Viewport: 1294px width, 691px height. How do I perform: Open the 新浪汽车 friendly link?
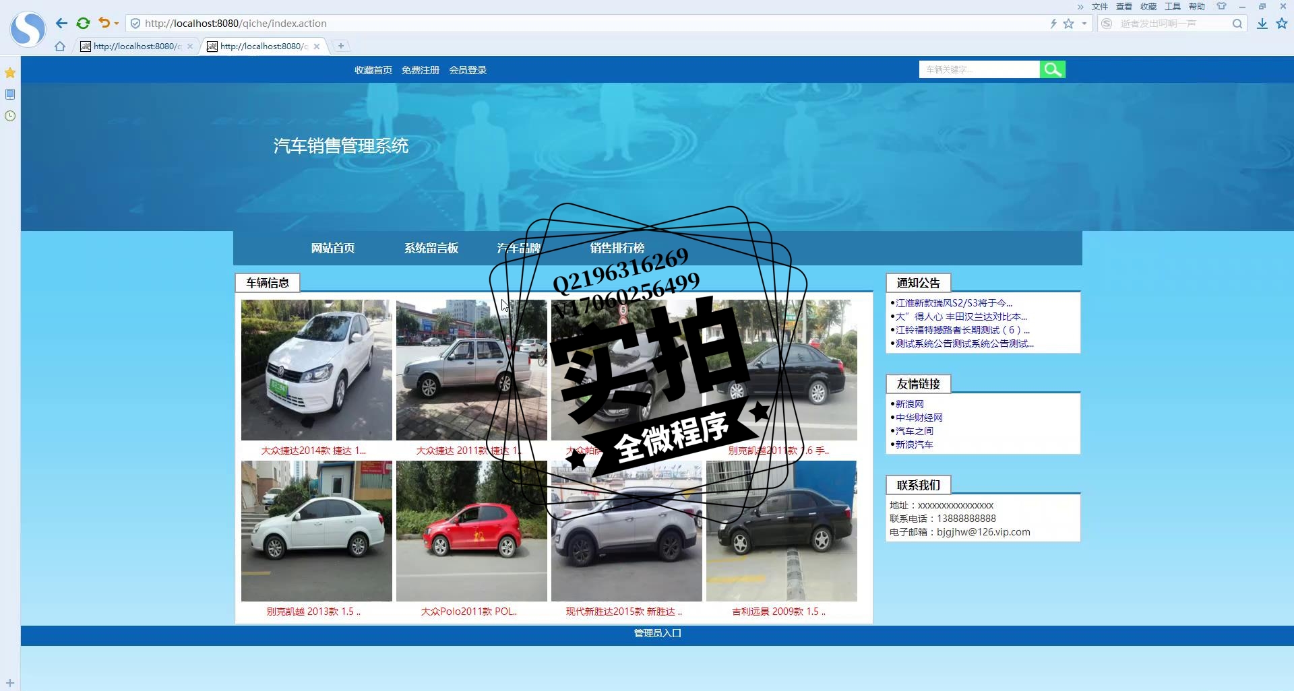click(914, 445)
